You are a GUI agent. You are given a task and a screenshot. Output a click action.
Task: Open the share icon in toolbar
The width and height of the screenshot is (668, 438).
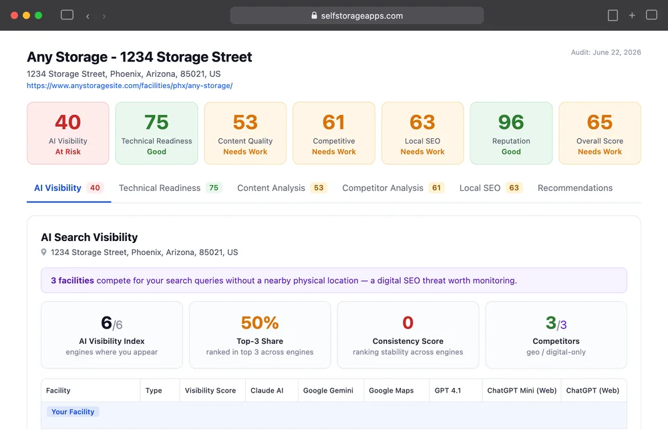(613, 15)
